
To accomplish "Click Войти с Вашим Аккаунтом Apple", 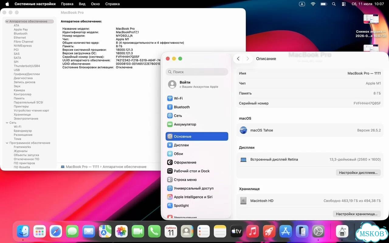I will 197,84.
